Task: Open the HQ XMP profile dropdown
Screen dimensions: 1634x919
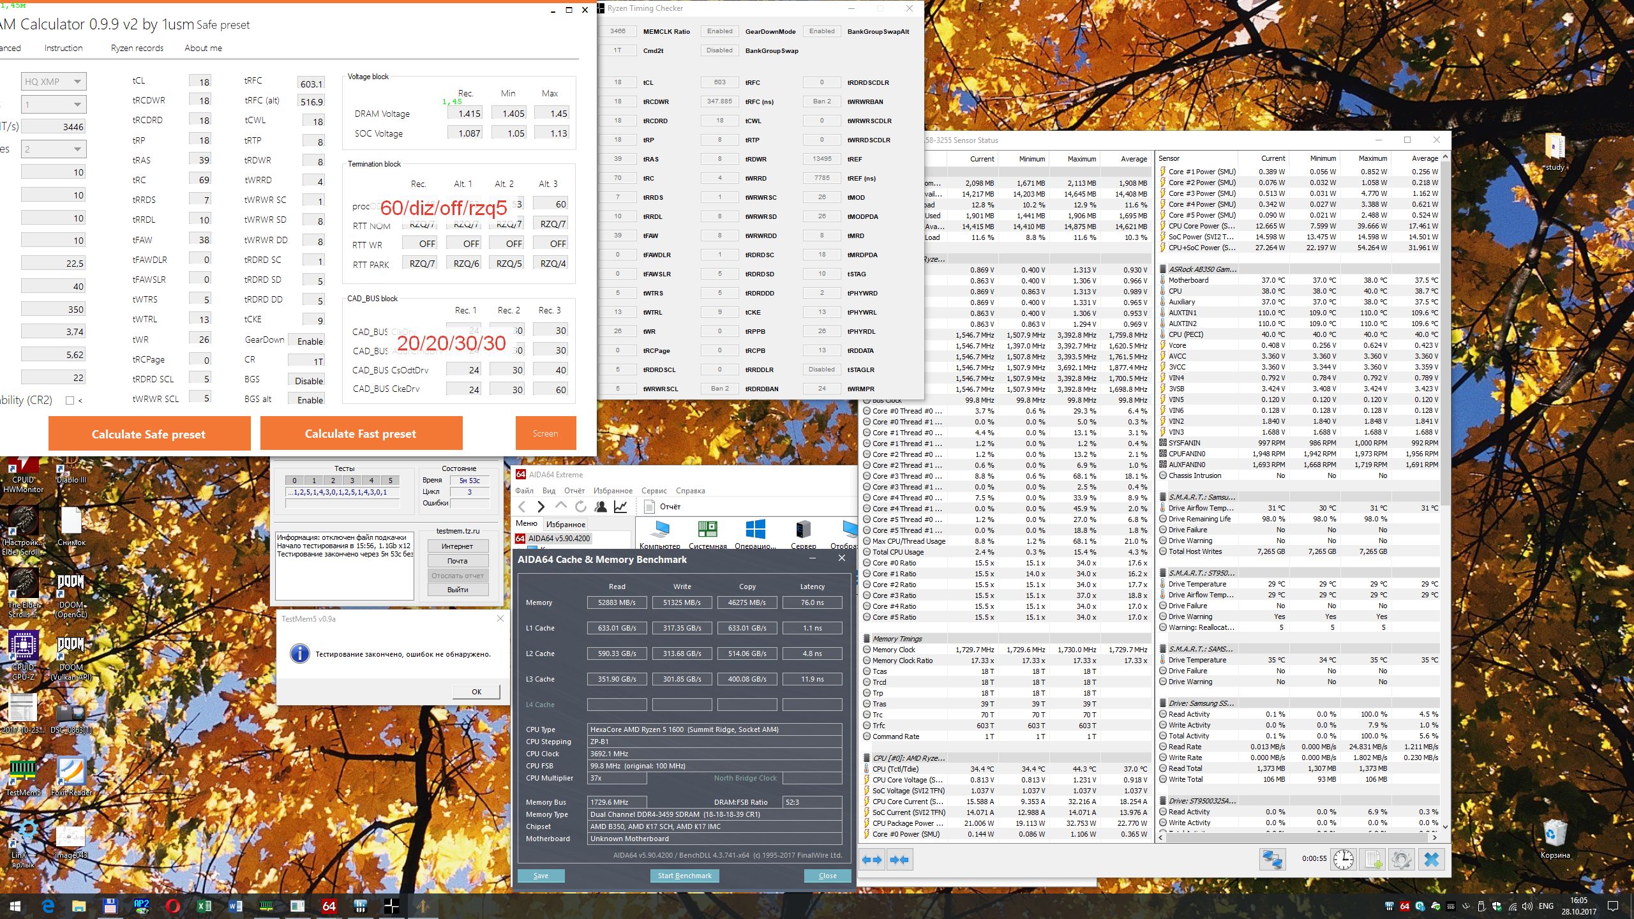Action: click(x=54, y=82)
